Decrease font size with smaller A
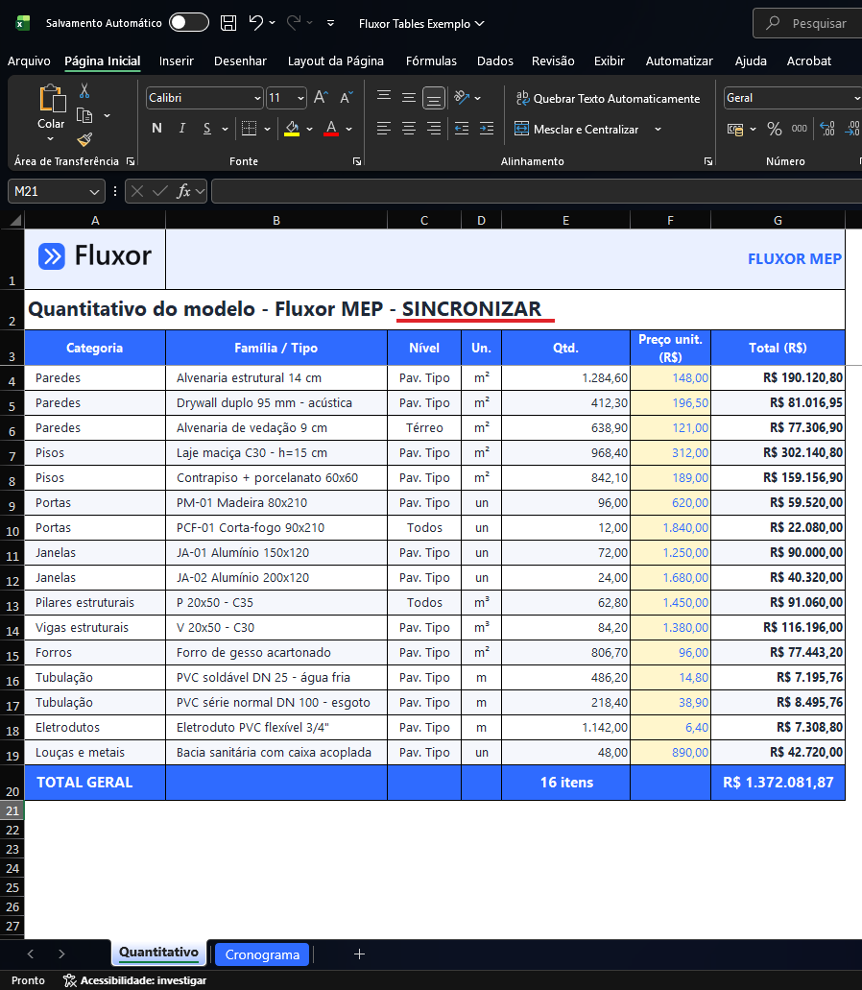This screenshot has height=990, width=862. [346, 97]
